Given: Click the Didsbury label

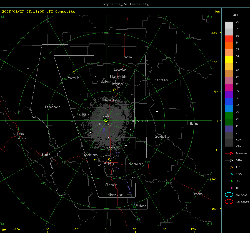Looking at the screenshot, I should click(x=105, y=124).
